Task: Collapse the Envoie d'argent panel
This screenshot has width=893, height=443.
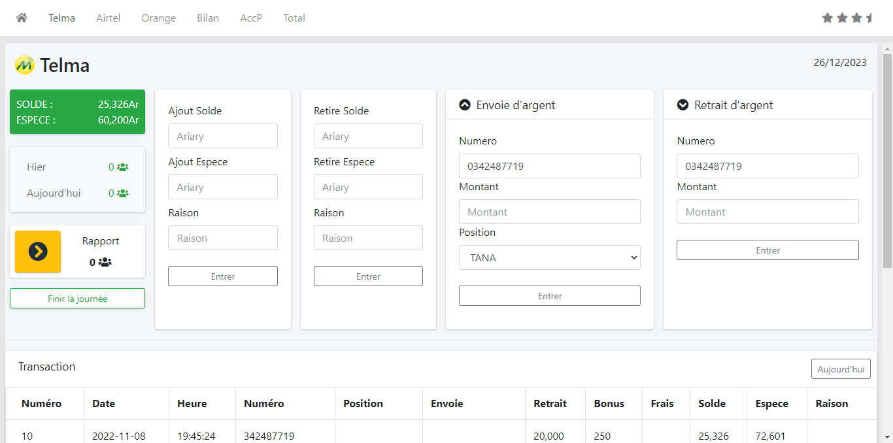Action: (465, 105)
